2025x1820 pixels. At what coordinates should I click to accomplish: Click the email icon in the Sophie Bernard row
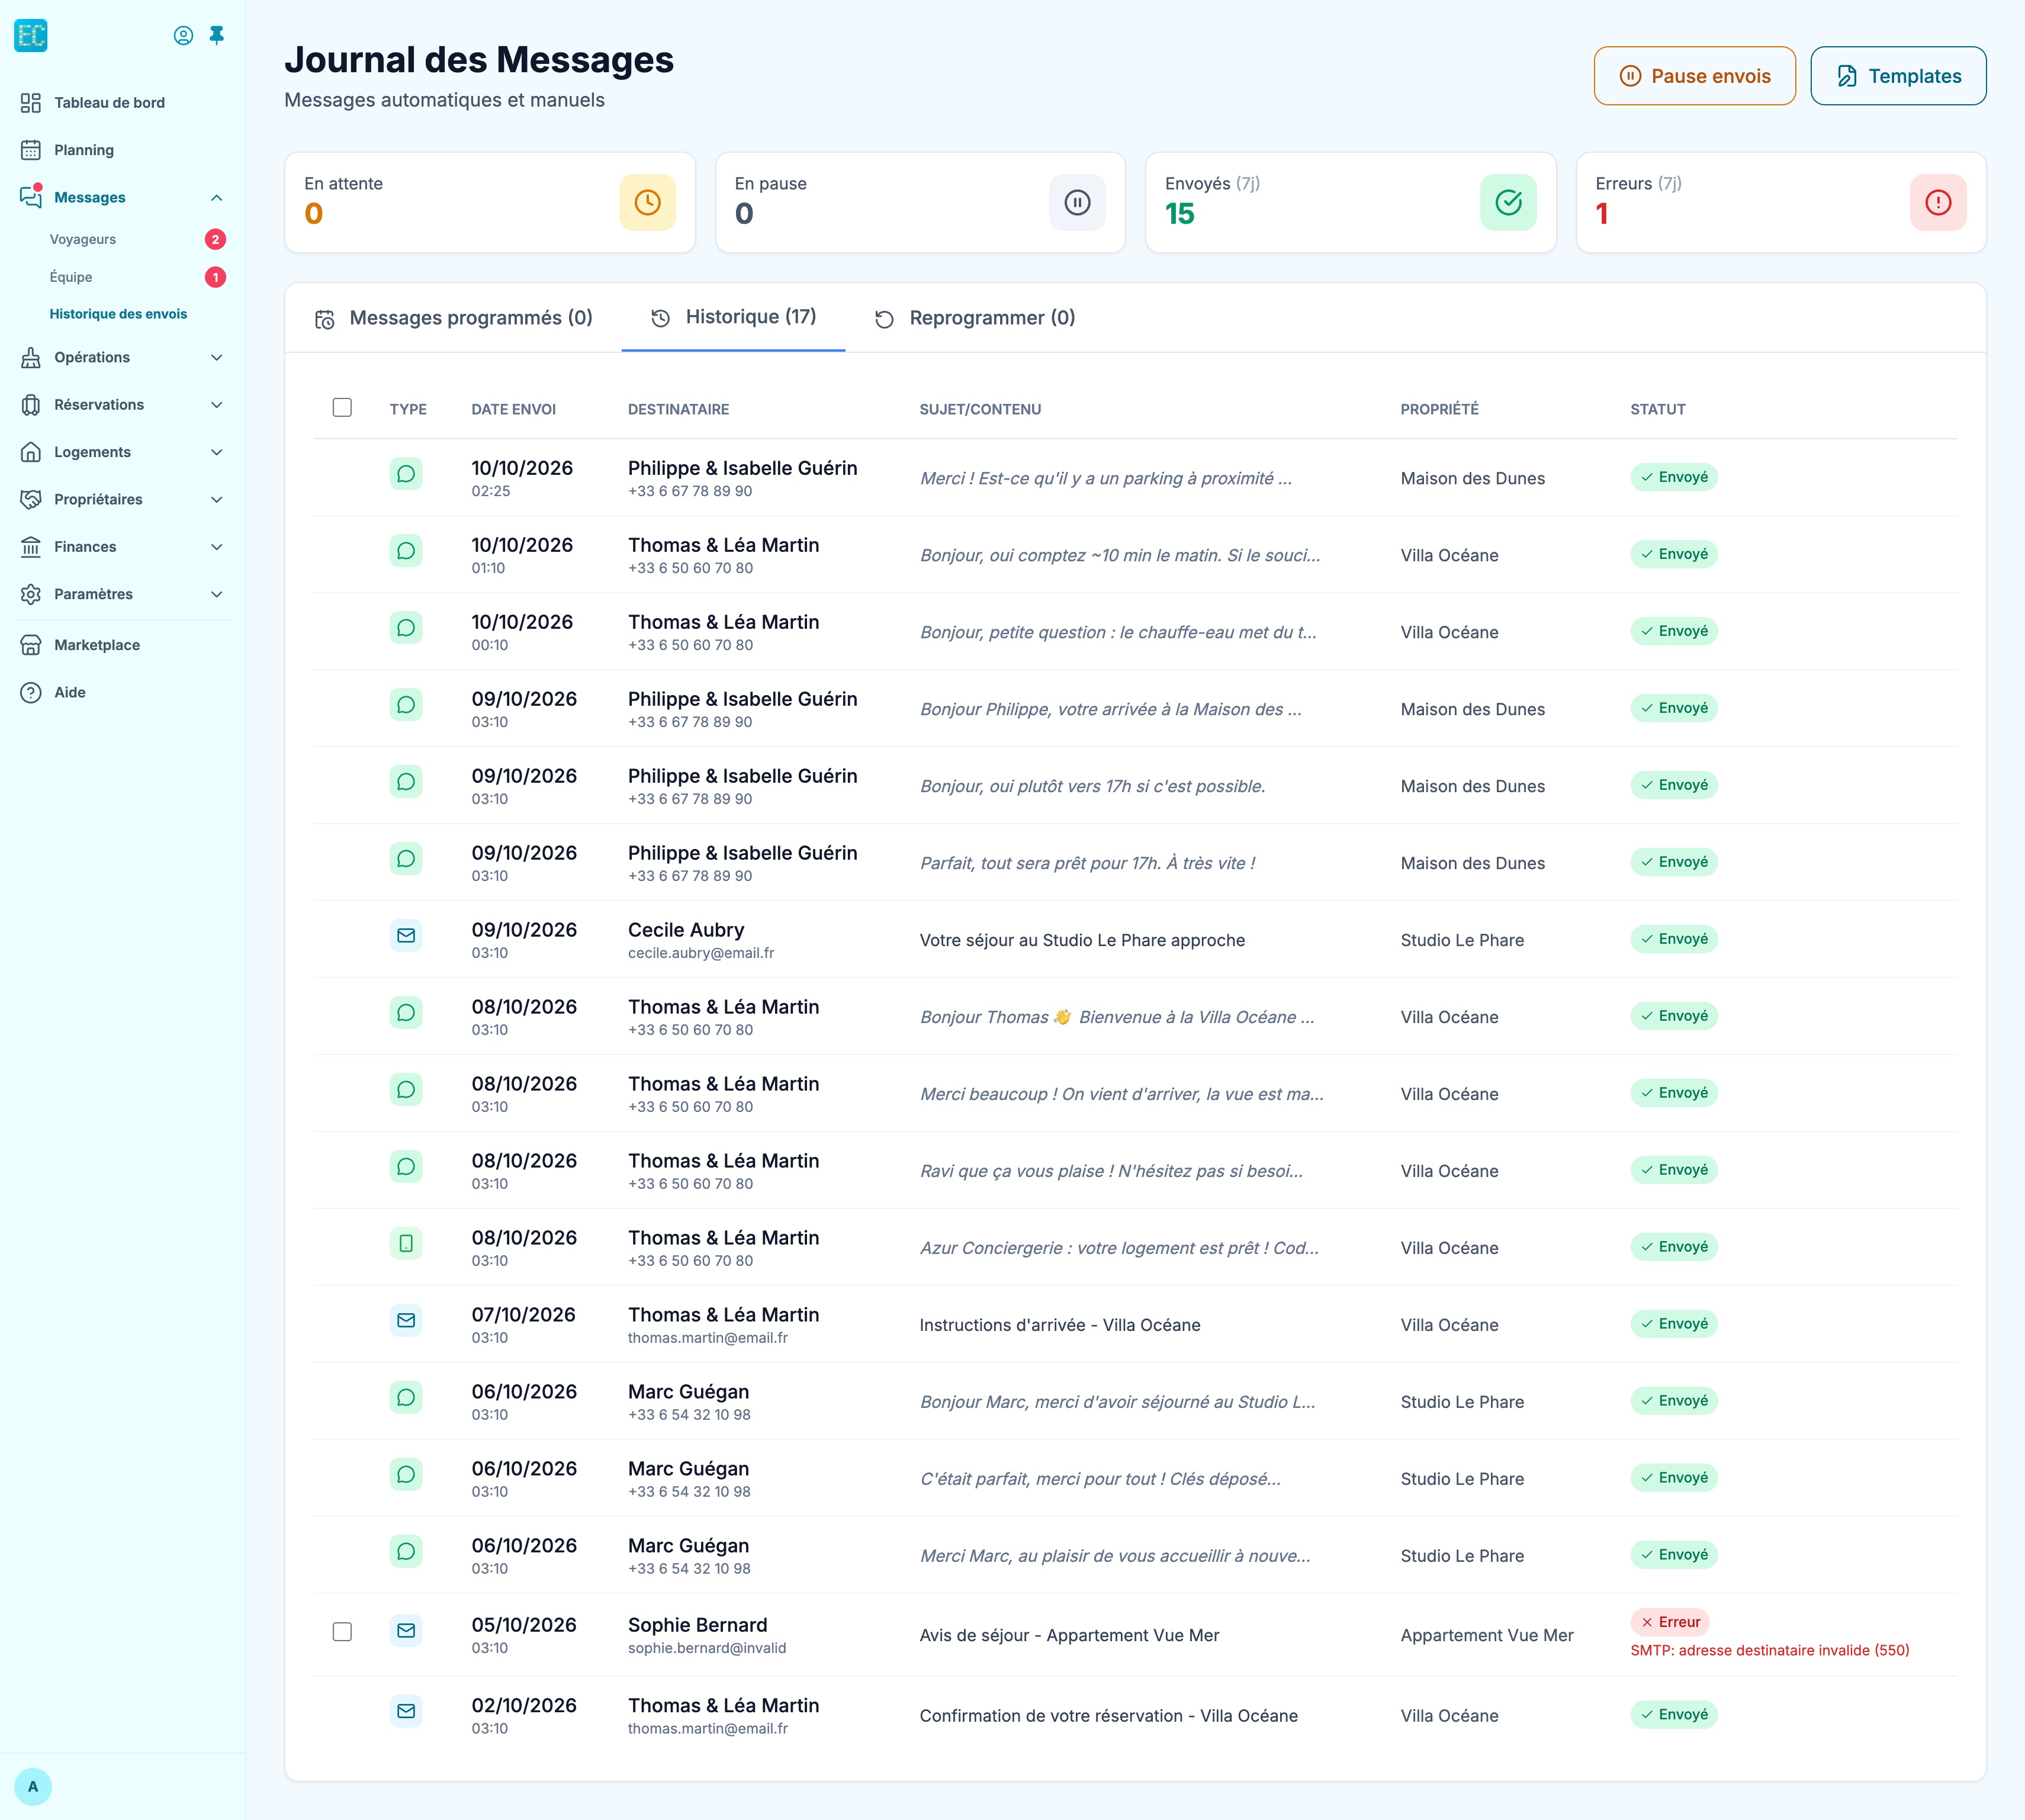pos(406,1631)
